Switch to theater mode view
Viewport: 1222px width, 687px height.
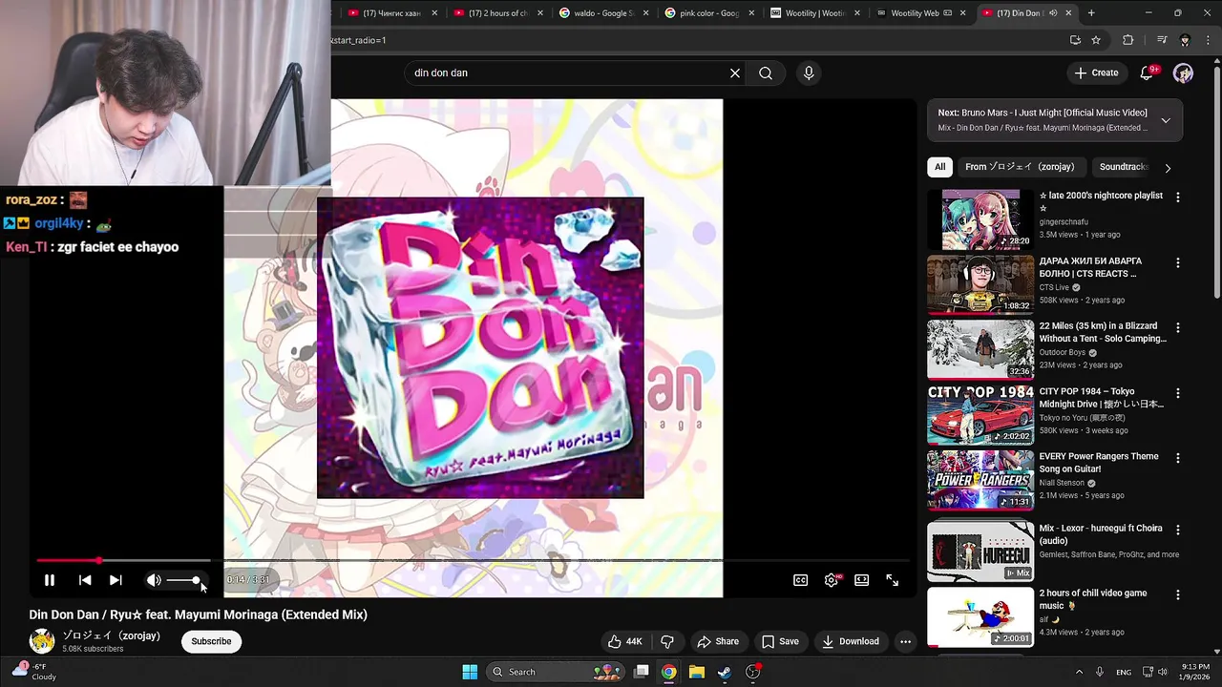click(862, 580)
